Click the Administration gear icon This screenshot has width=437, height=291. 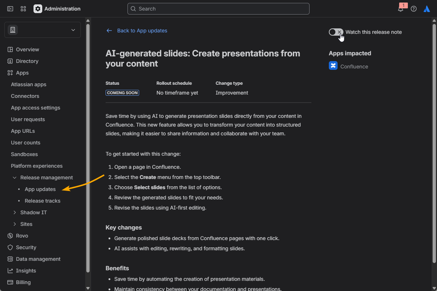click(38, 9)
